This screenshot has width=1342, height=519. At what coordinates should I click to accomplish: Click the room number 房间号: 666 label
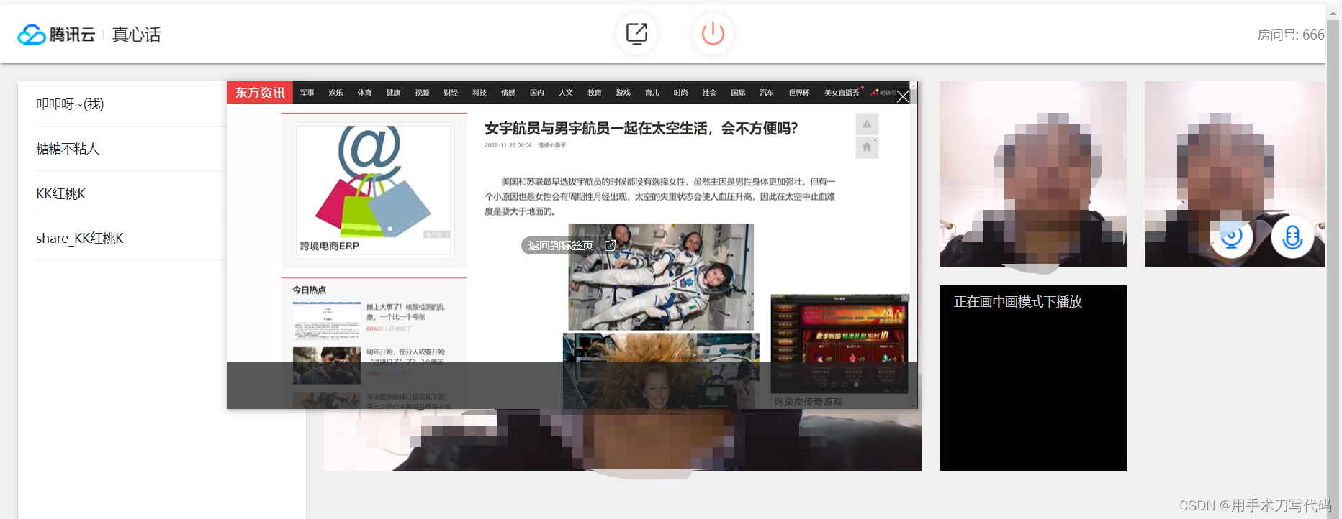tap(1290, 35)
